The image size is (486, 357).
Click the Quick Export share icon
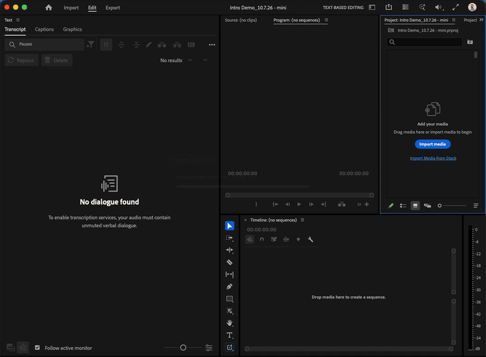(389, 7)
